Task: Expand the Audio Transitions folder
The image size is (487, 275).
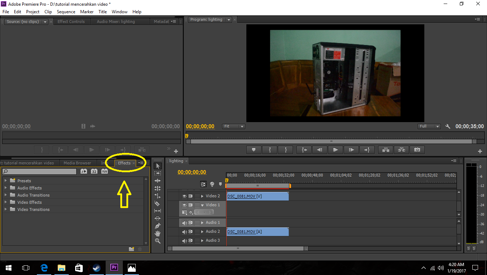Action: pos(6,195)
